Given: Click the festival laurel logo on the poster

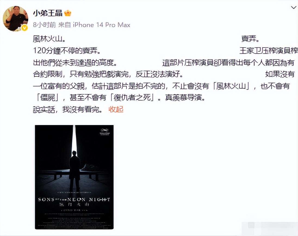Looking at the screenshot, I should tap(105, 132).
